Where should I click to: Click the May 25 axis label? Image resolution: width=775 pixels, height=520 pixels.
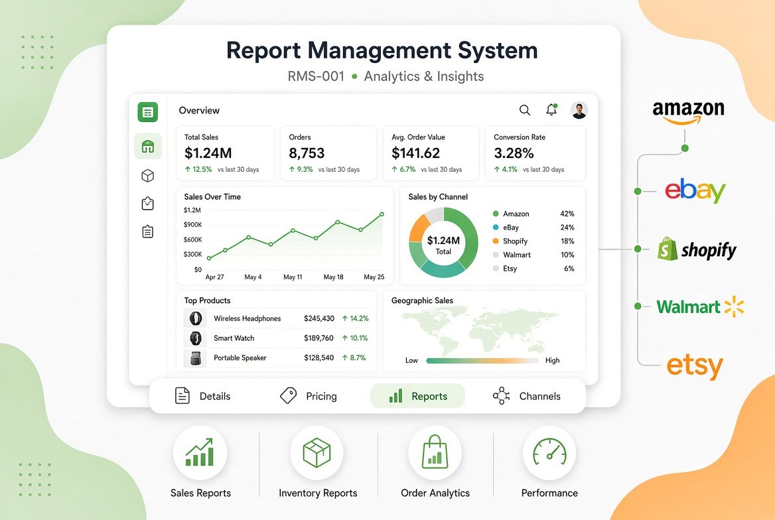[374, 277]
